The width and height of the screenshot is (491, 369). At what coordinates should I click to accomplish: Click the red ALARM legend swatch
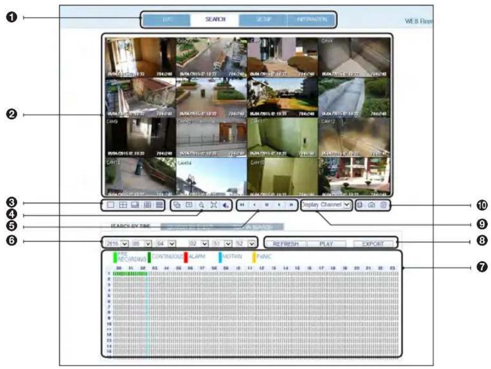[186, 257]
